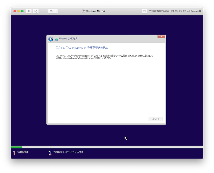Screen dimensions: 214x173
Task: Click the aka.ms/WindowsSysReq URL text
Action: [x=78, y=58]
